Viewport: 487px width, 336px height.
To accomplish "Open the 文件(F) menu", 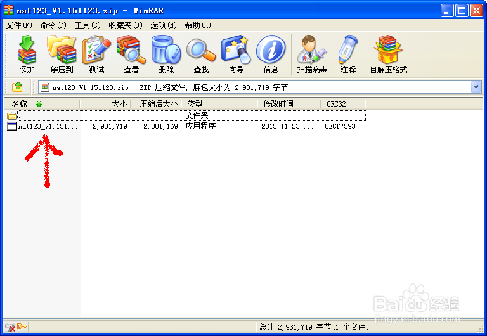I will pos(19,25).
